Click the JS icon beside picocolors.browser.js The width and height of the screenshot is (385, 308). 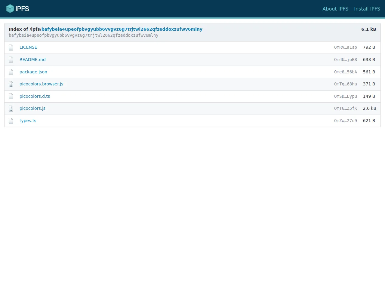point(11,84)
